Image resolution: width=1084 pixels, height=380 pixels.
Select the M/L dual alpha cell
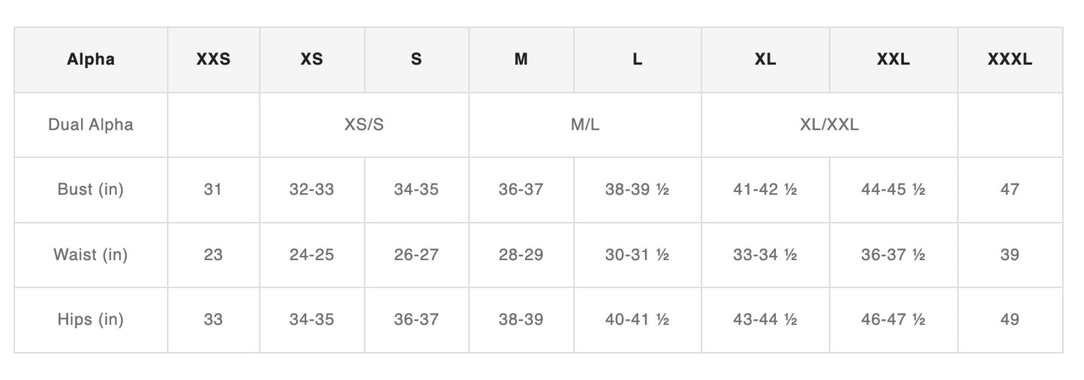pyautogui.click(x=585, y=124)
